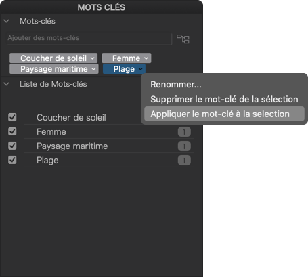Collapse the Liste de Mots-clés section
Screen dimensions: 308x277
point(6,84)
